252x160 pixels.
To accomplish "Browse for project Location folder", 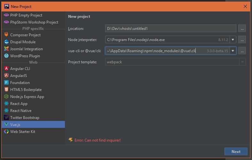I will pos(242,29).
